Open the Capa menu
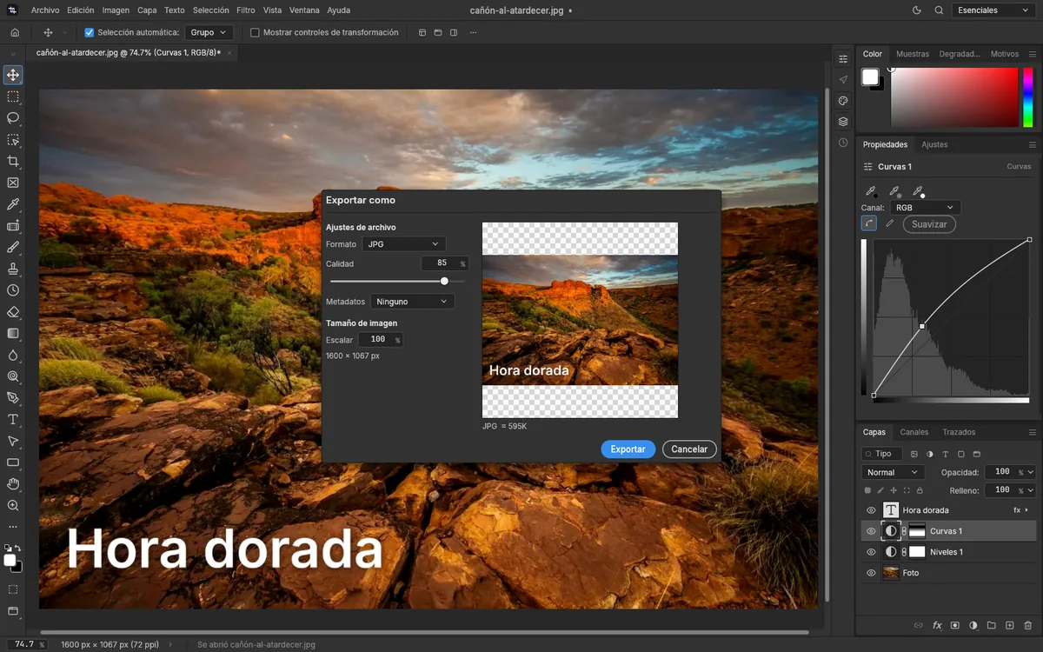 [x=147, y=10]
